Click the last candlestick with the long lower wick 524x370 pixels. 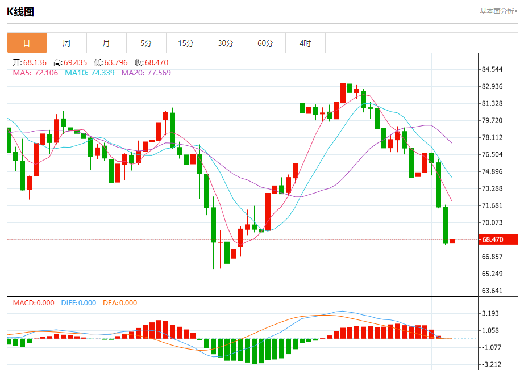tap(452, 259)
